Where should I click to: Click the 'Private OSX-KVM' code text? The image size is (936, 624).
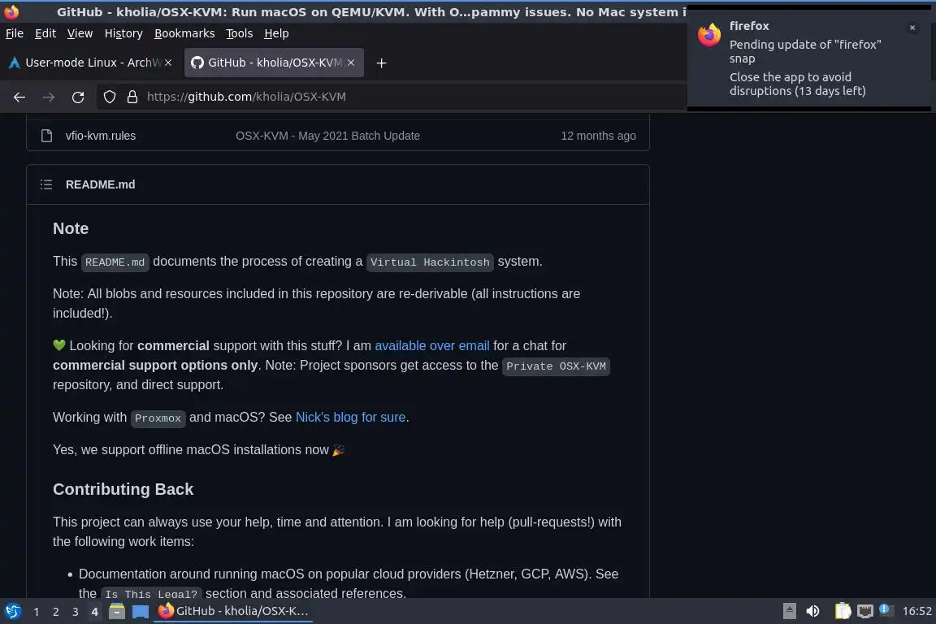point(556,366)
